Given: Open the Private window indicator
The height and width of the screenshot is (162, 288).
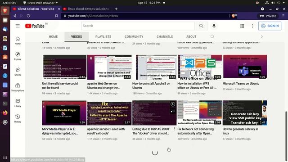Looking at the screenshot, I should [x=268, y=16].
